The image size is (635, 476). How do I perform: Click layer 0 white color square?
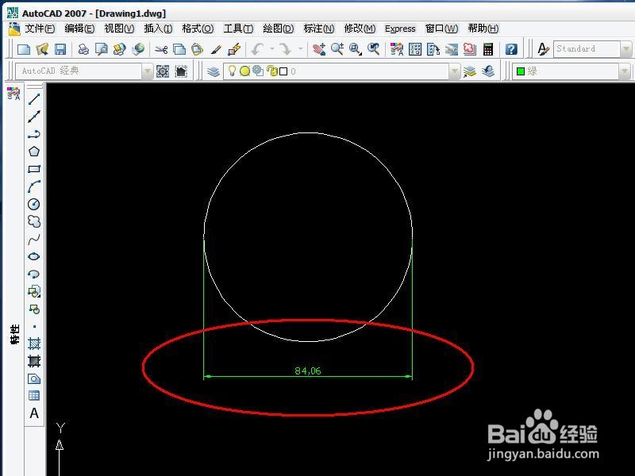point(283,71)
